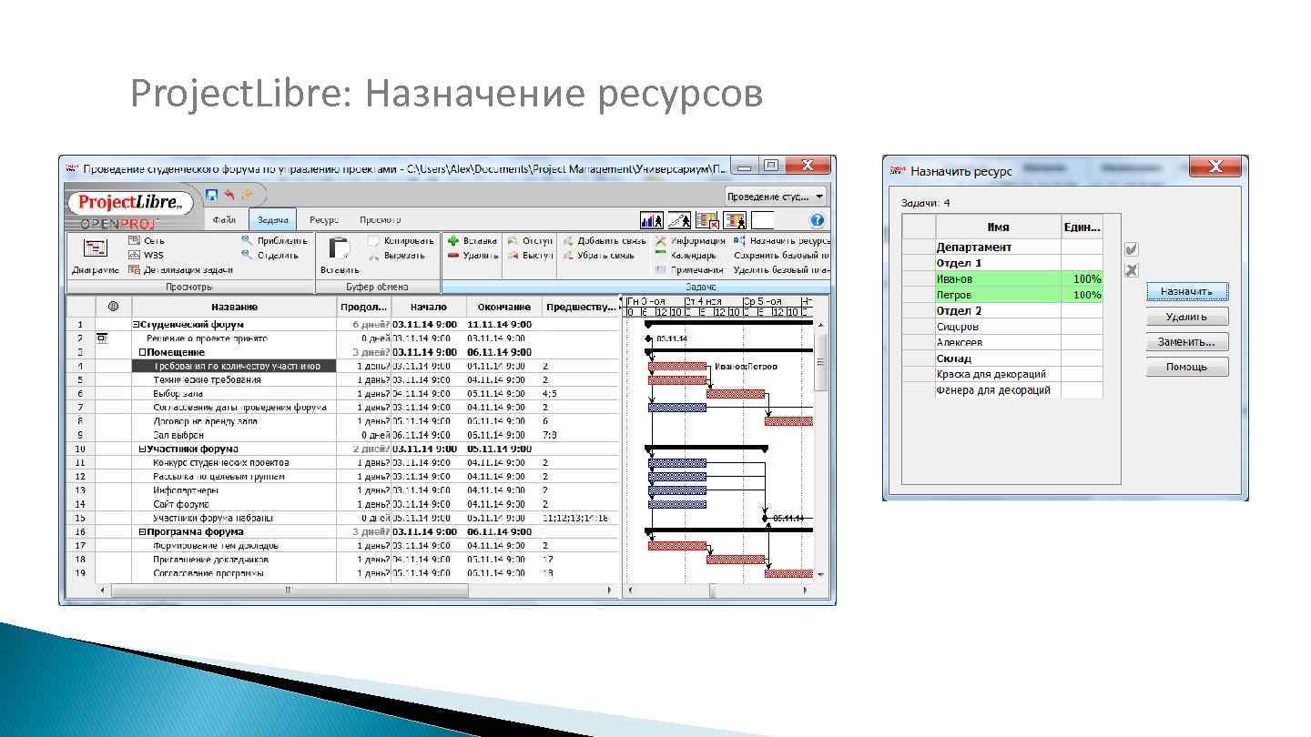Click Убрать связь unlink tool
Viewport: 1311px width, 737px height.
(598, 255)
